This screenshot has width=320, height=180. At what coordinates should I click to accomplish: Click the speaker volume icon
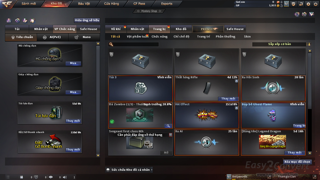point(65,177)
